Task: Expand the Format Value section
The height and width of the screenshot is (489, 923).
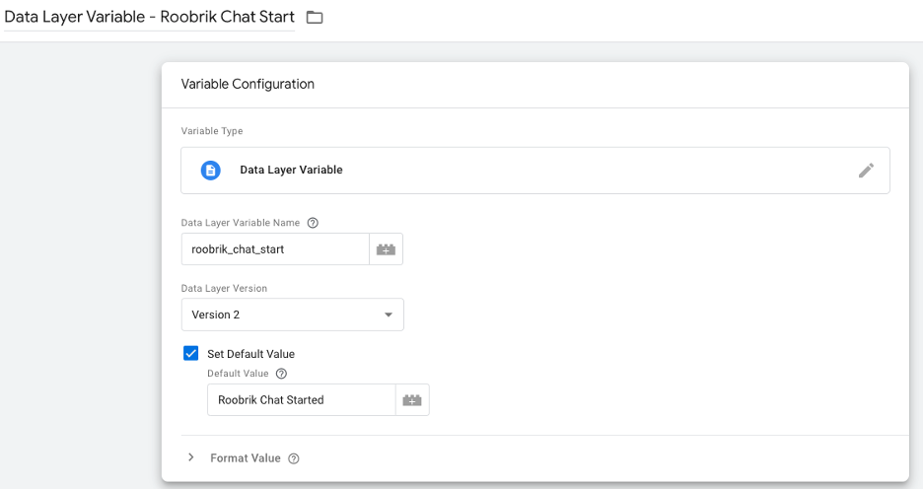Action: pyautogui.click(x=190, y=457)
